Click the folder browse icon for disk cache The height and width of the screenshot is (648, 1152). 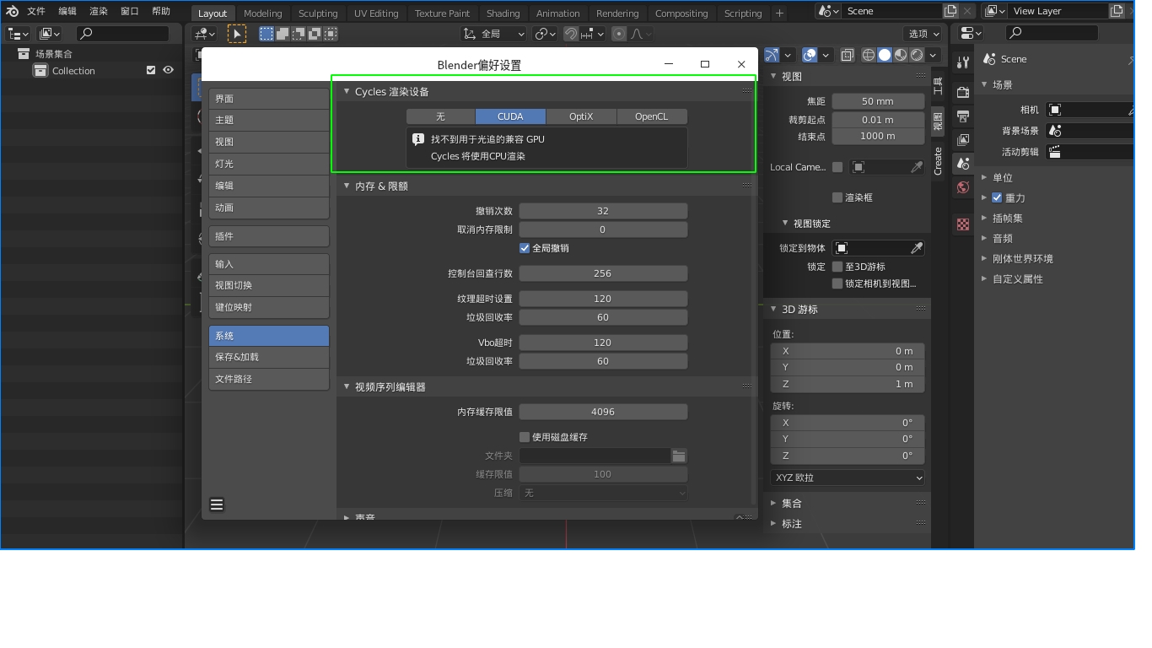[679, 456]
